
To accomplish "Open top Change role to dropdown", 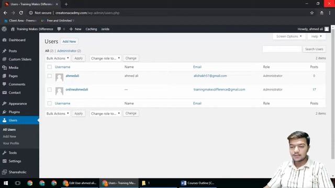I will click(x=105, y=58).
